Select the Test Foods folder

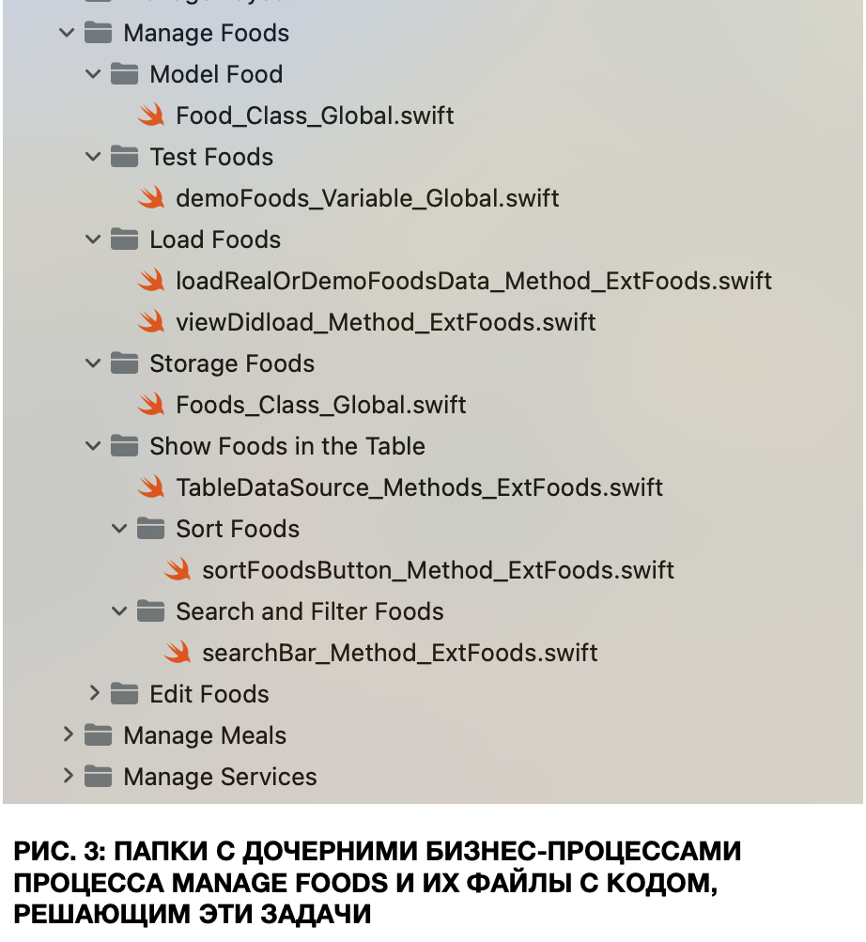tap(210, 157)
